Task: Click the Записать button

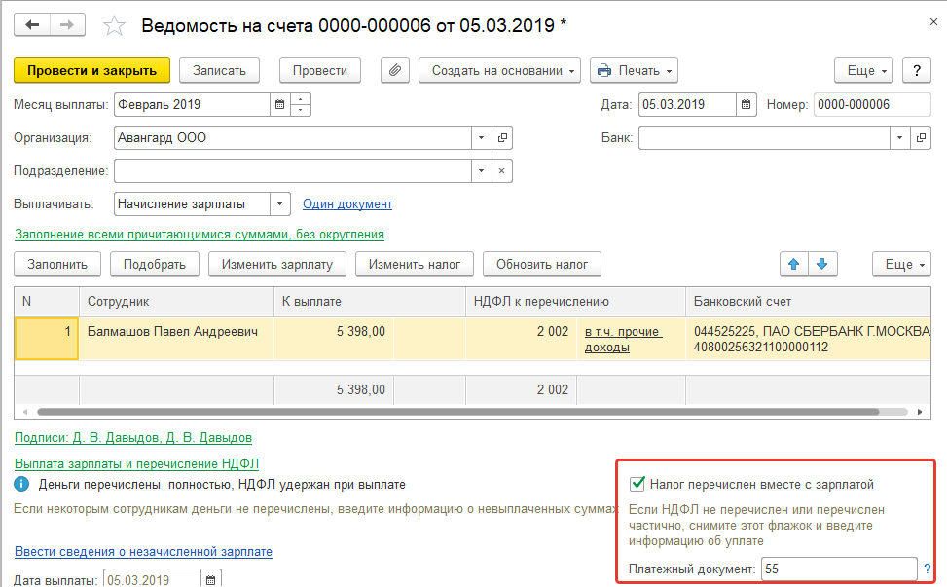Action: tap(219, 71)
